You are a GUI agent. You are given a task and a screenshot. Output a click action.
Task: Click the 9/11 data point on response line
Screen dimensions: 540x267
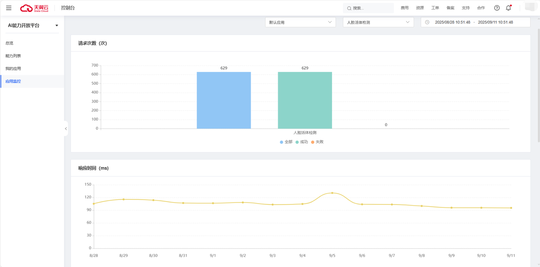[x=511, y=208]
